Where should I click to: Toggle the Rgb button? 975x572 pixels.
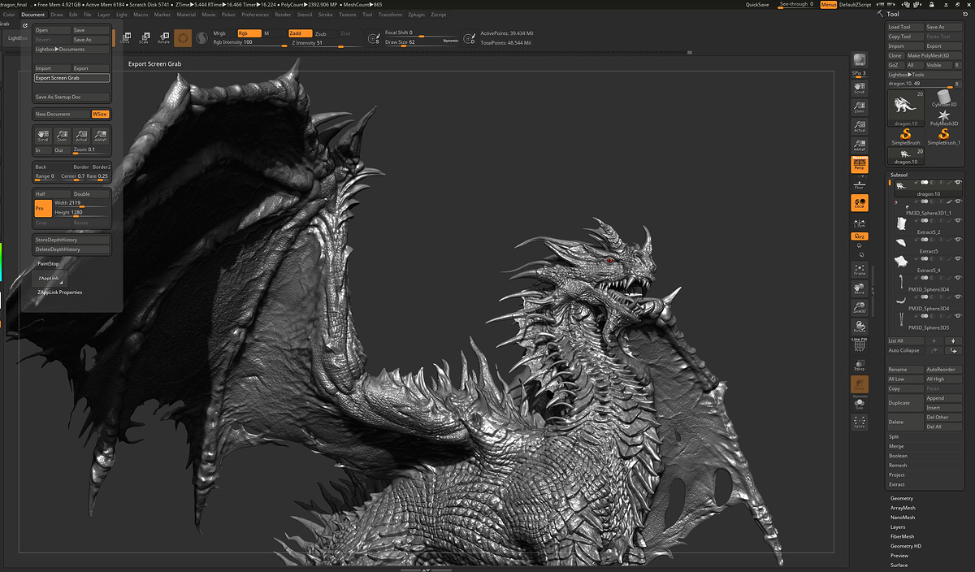(x=248, y=33)
